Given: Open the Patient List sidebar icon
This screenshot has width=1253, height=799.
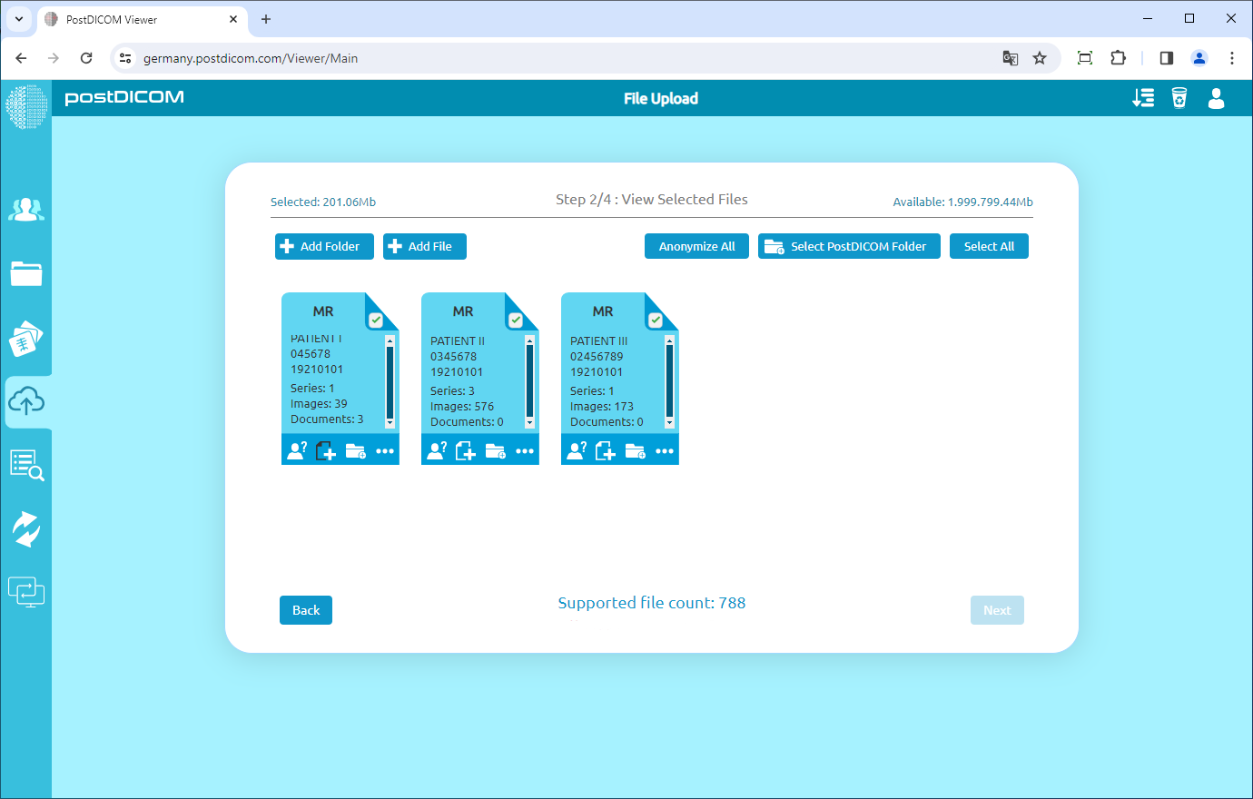Looking at the screenshot, I should point(26,209).
